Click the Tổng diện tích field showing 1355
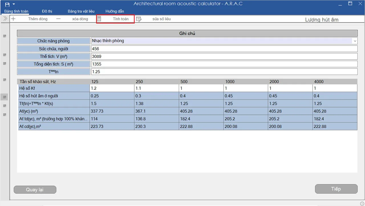This screenshot has width=365, height=206. (224, 64)
